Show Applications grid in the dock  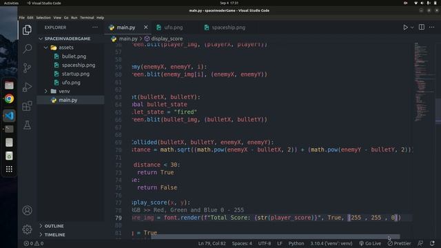[x=9, y=169]
